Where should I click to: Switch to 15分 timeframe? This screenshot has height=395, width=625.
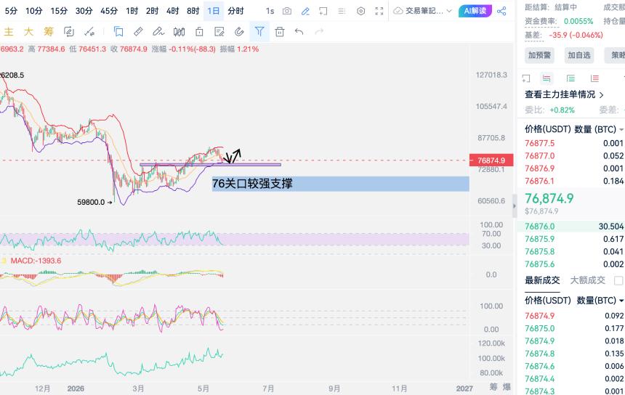59,11
